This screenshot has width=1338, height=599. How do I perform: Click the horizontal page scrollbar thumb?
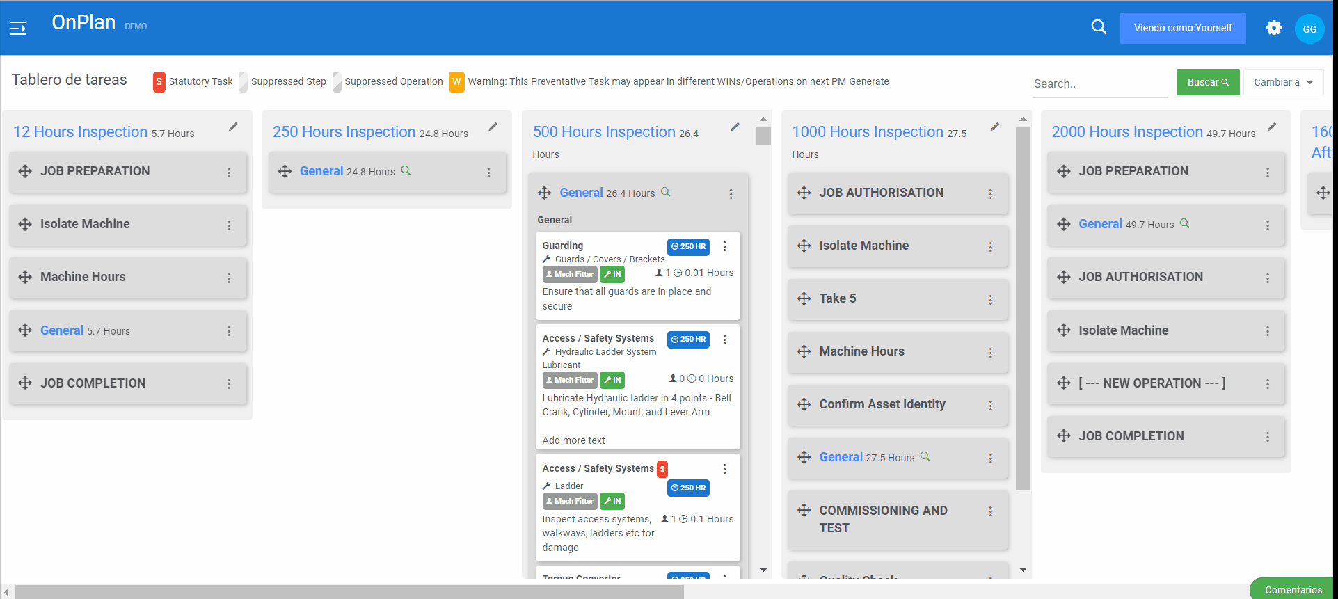tap(349, 592)
